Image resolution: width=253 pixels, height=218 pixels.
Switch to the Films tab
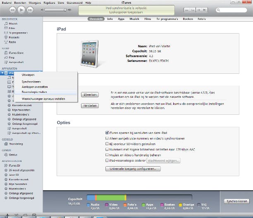pos(148,19)
